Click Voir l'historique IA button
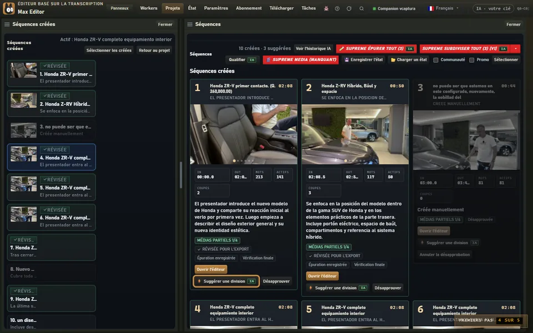This screenshot has width=533, height=333. pos(313,49)
